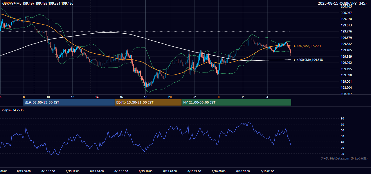Click price axis label 199.776
371x174 pixels.
346,31
